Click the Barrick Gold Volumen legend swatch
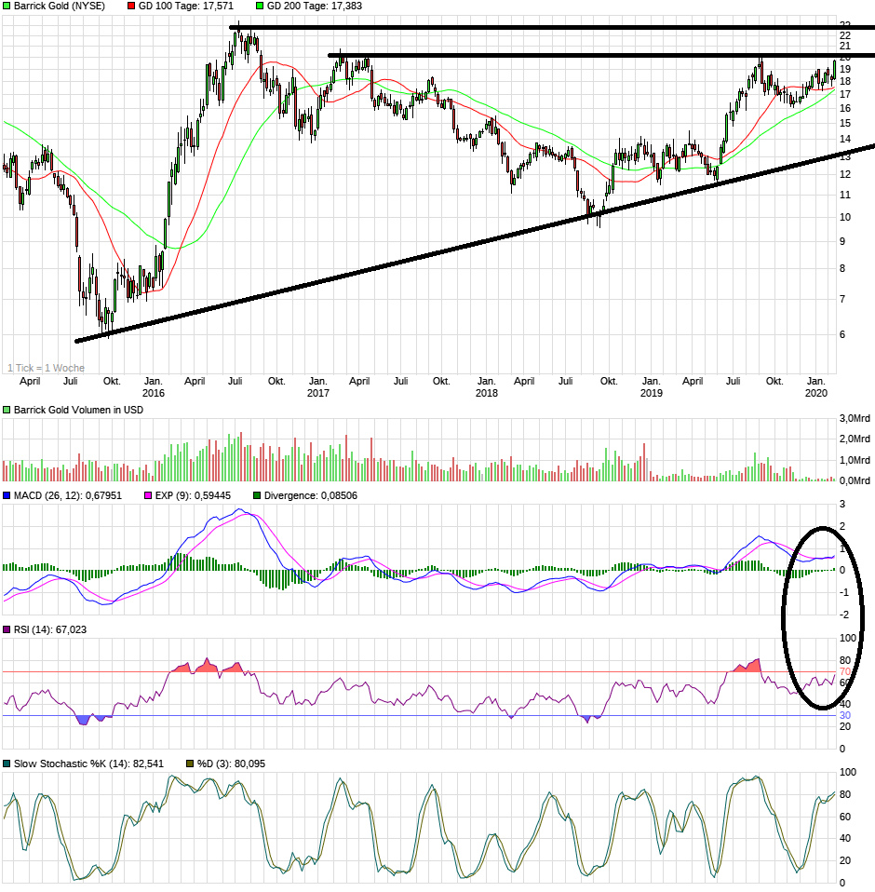Screen dimensions: 875x892 (7, 411)
